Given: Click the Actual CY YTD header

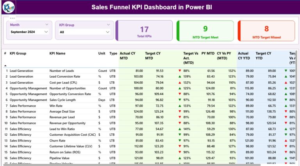Looking at the screenshot, I should point(244,56).
